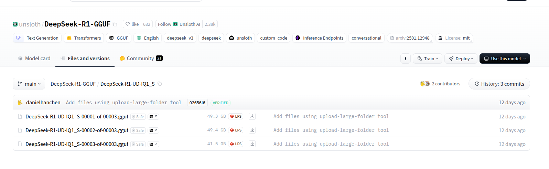The width and height of the screenshot is (549, 169).
Task: Click the like heart button
Action: [132, 24]
